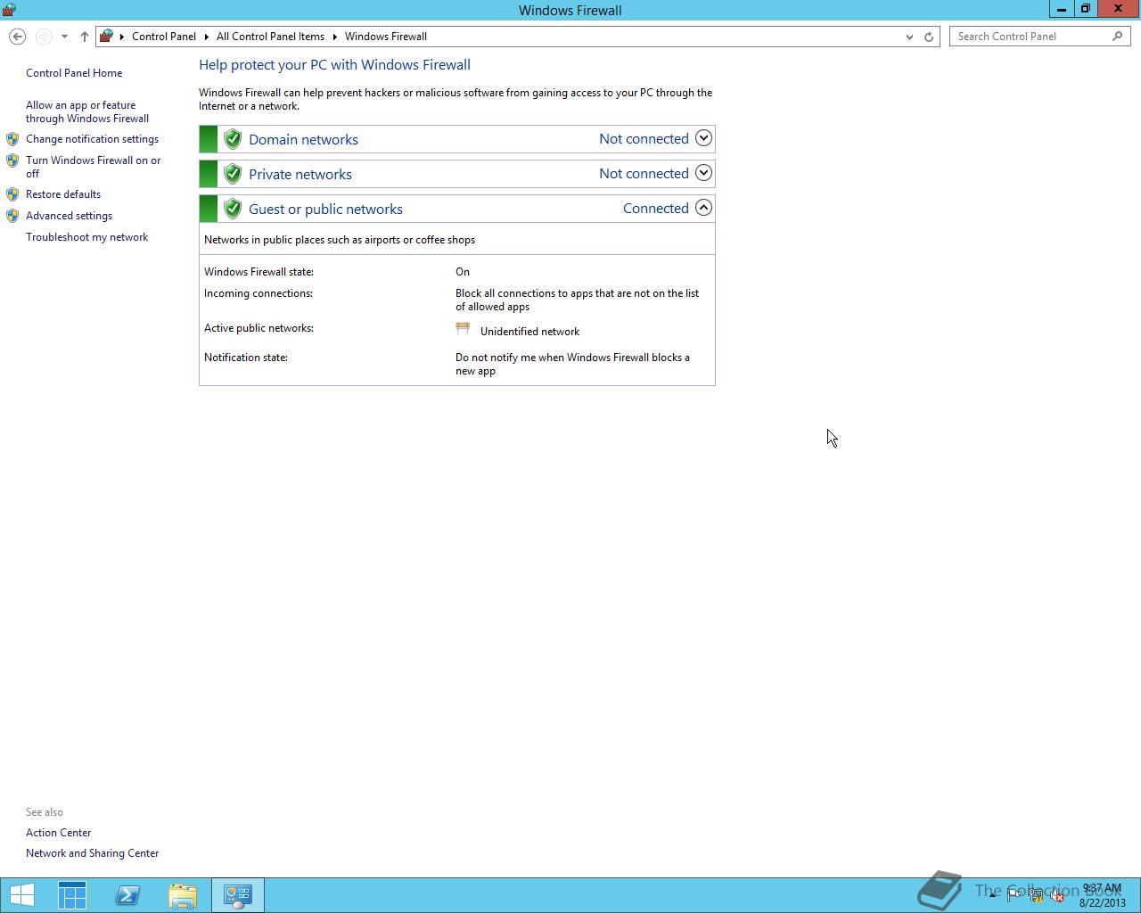Expand the Domain networks section
1141x913 pixels.
tap(703, 138)
